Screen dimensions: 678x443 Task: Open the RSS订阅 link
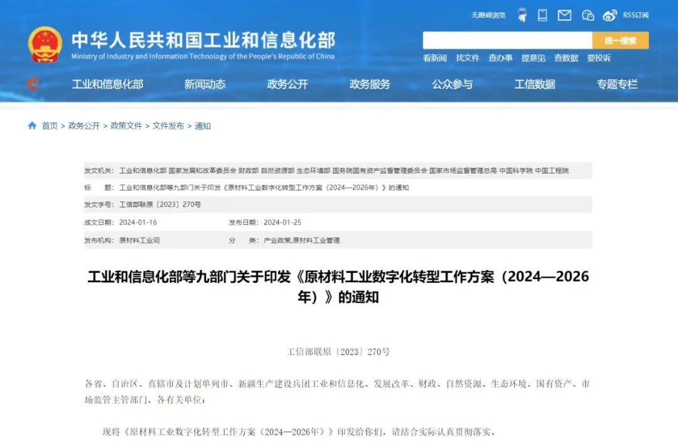tap(635, 15)
